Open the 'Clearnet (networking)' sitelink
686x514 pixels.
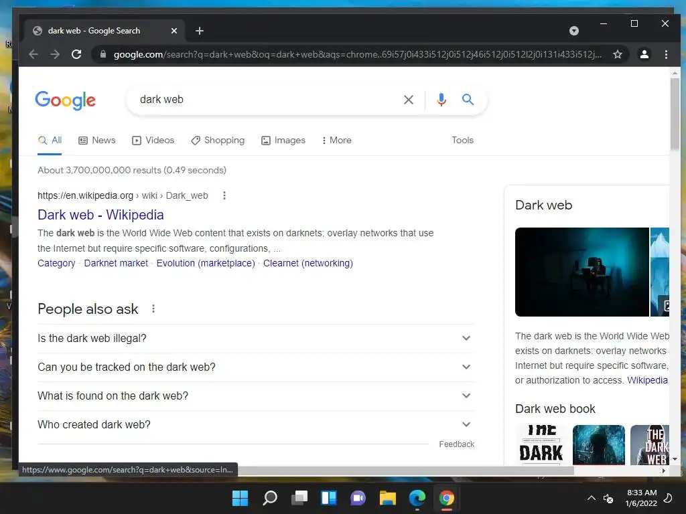[x=308, y=263]
